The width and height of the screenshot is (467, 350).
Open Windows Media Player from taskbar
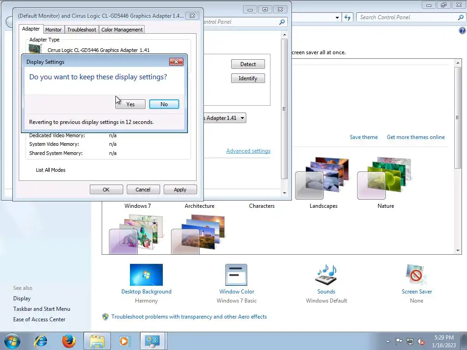coord(124,341)
